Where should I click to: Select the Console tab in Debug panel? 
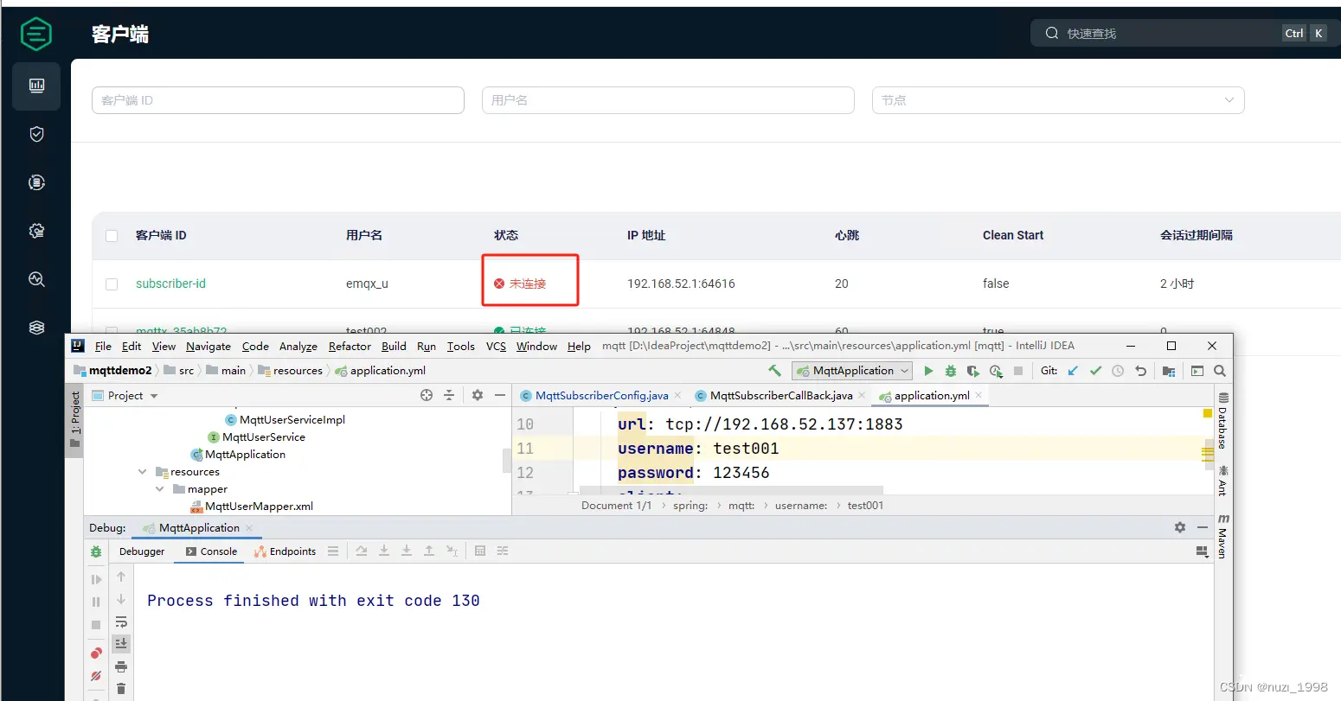211,551
